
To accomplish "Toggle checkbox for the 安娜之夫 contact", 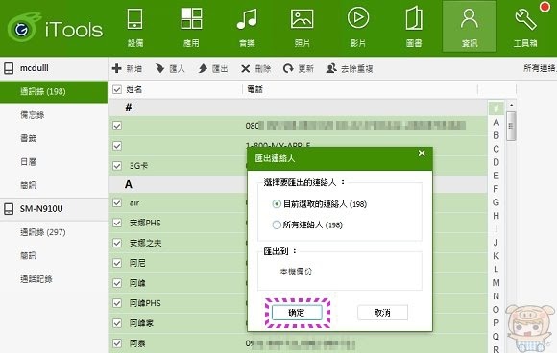I will coord(117,243).
